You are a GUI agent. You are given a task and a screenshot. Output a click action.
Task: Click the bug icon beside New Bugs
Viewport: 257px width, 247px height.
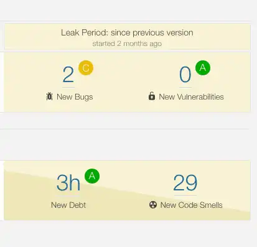(x=49, y=96)
